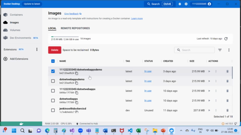Viewport: 241px width, 135px height.
Task: Open the 11122233345 account menu
Action: coord(201,4)
